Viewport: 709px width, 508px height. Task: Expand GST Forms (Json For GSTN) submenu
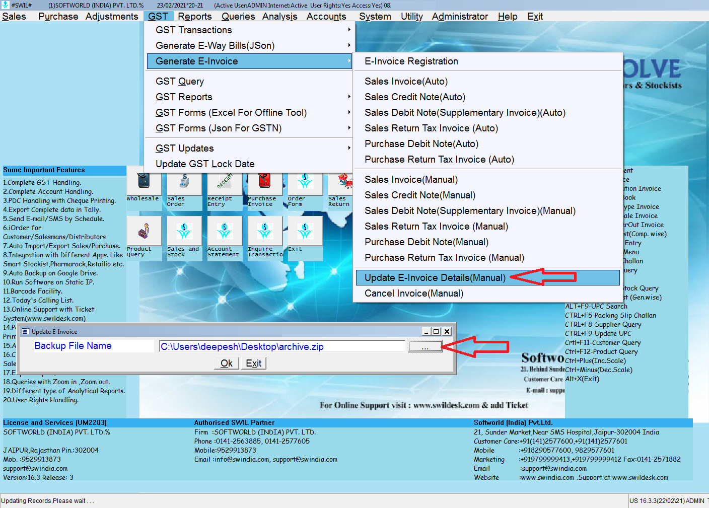point(249,128)
